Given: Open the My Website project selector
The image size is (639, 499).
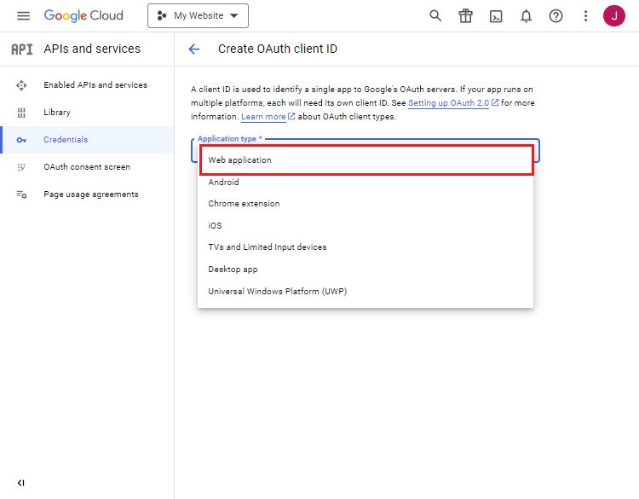Looking at the screenshot, I should [x=198, y=16].
